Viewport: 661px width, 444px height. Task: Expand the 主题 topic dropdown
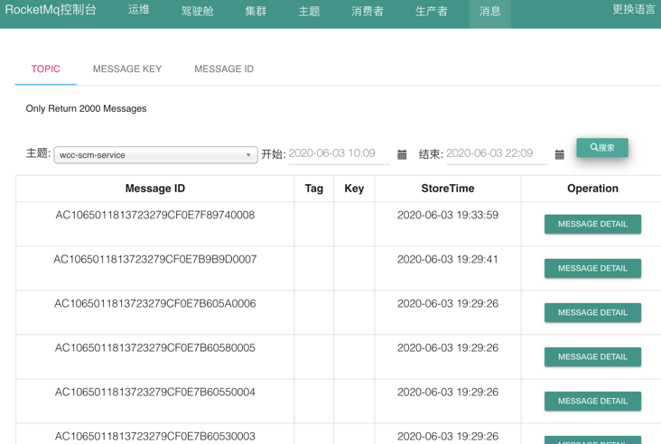pyautogui.click(x=155, y=155)
